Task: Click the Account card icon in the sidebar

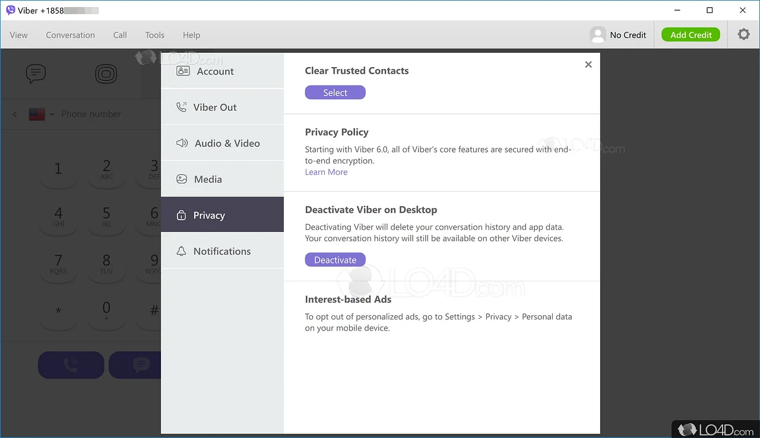Action: point(183,71)
